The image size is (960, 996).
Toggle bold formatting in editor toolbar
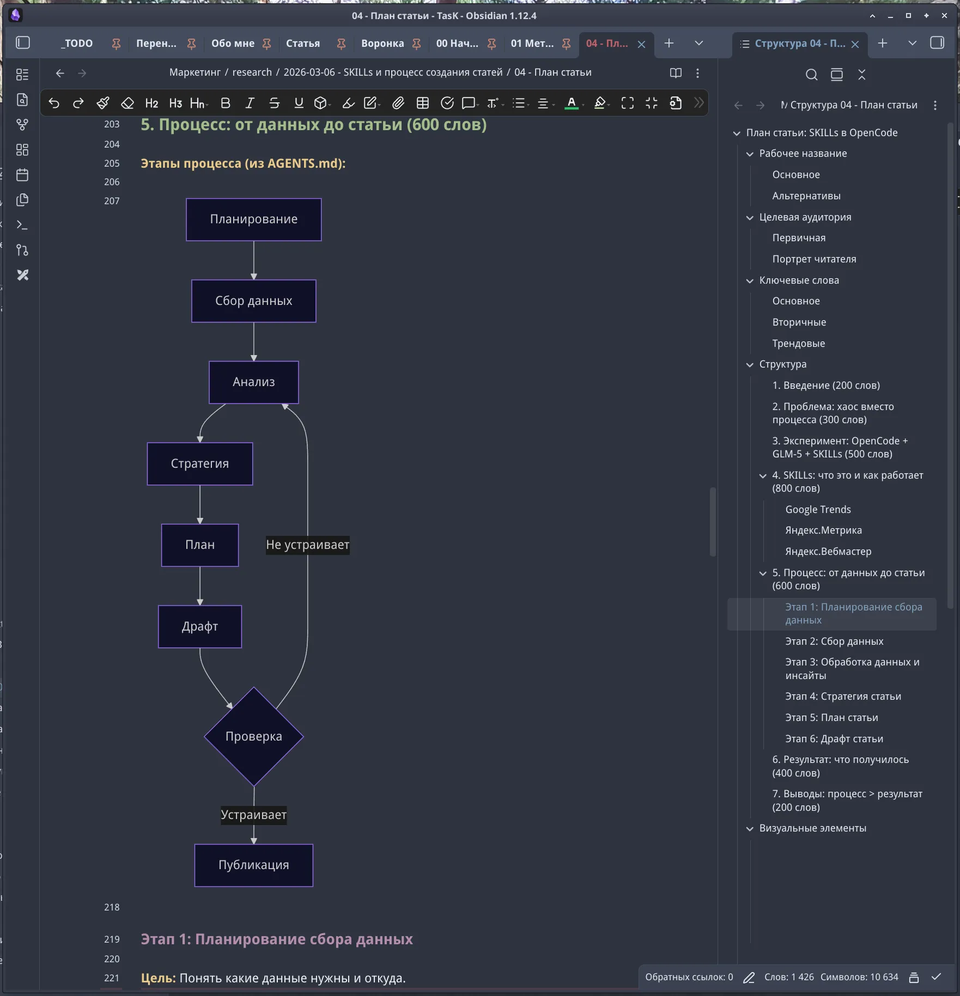click(225, 103)
